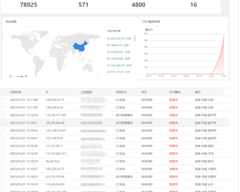Click the 01-20 point on interception chart

pos(211,74)
